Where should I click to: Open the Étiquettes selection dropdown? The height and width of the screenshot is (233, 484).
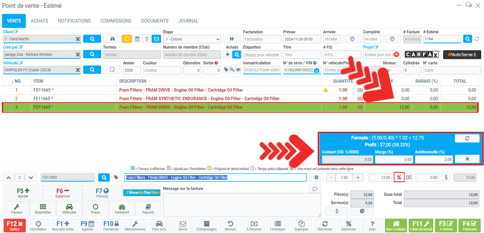[x=262, y=55]
